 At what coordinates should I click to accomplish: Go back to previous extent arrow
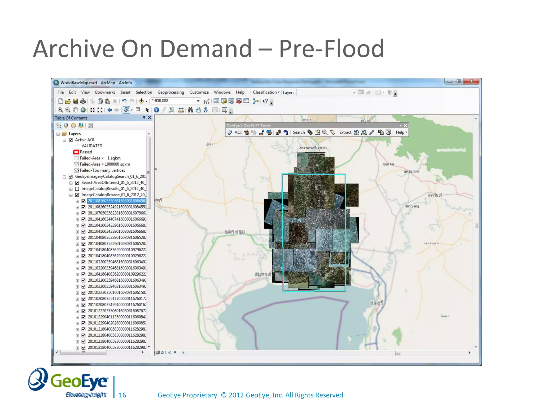point(110,110)
